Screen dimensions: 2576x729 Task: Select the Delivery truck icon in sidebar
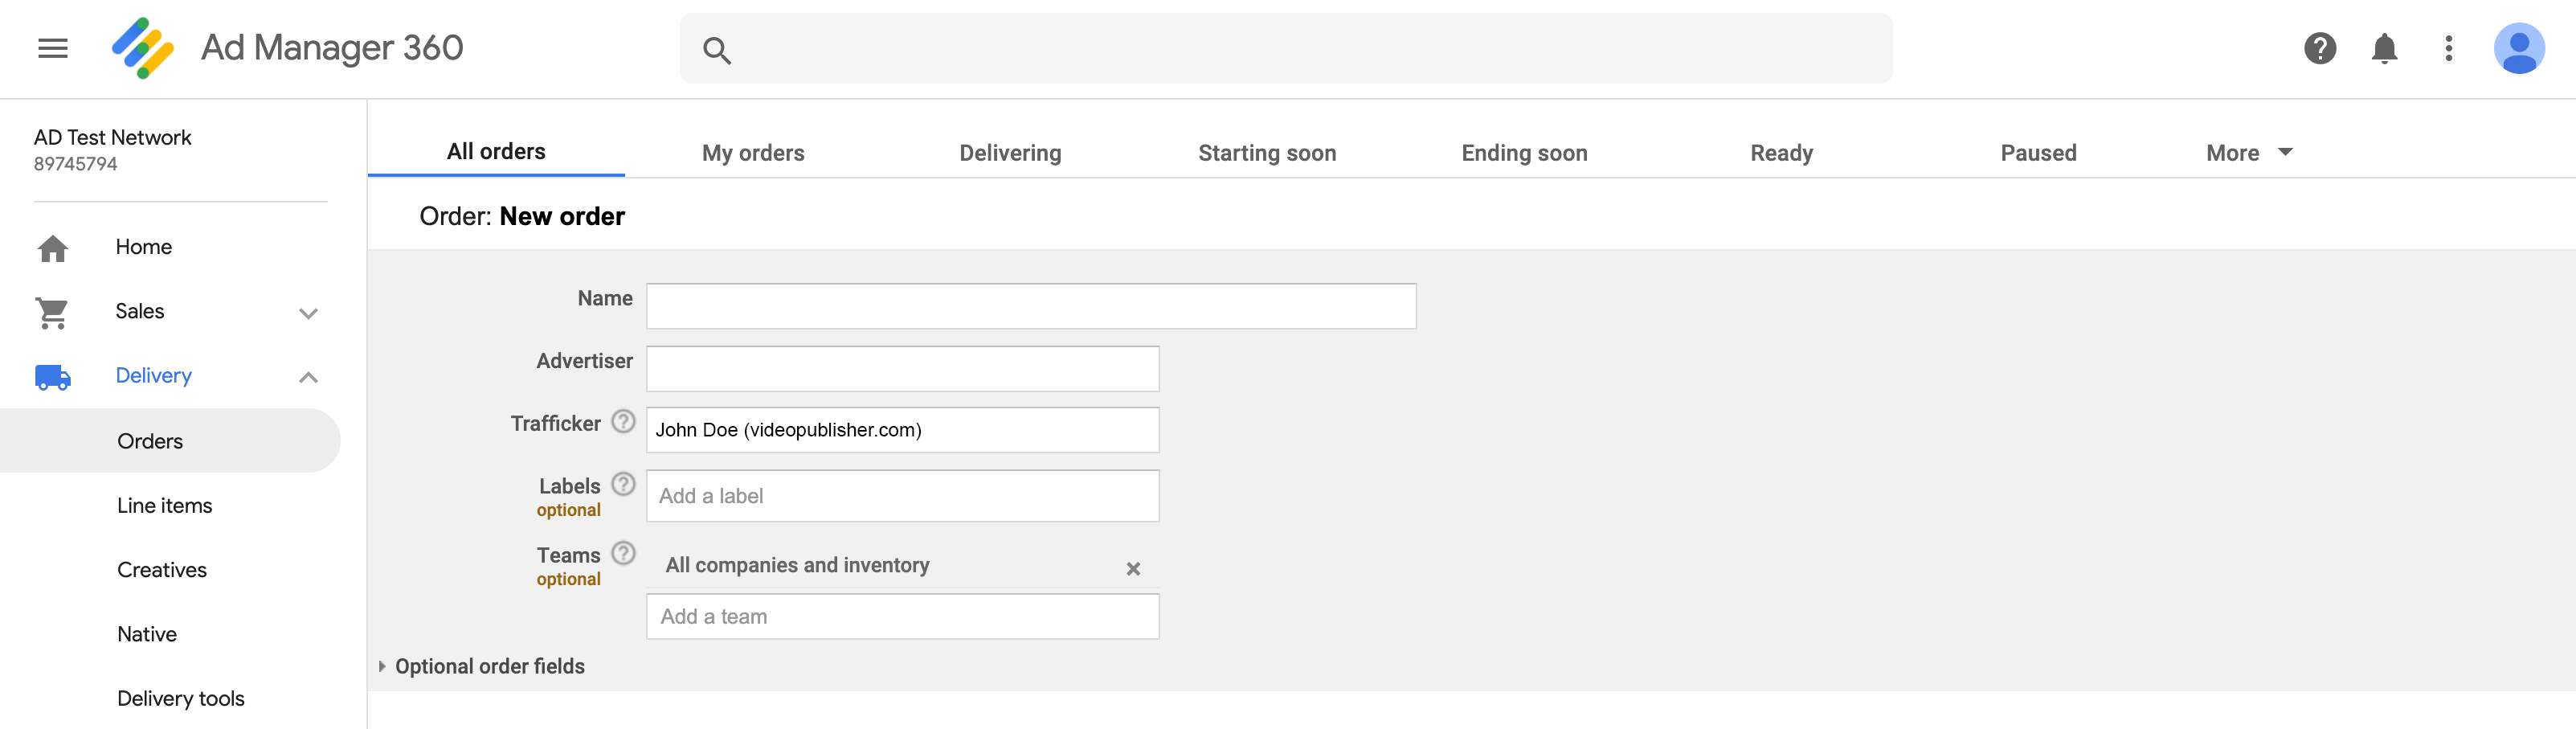click(53, 376)
